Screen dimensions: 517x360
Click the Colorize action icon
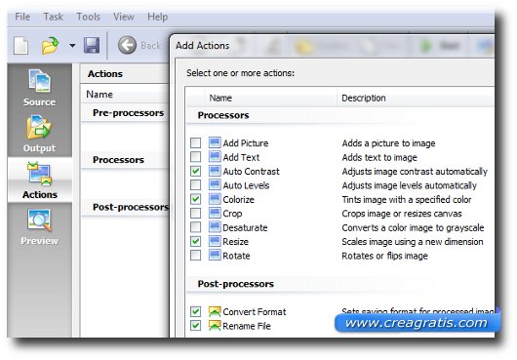[215, 199]
